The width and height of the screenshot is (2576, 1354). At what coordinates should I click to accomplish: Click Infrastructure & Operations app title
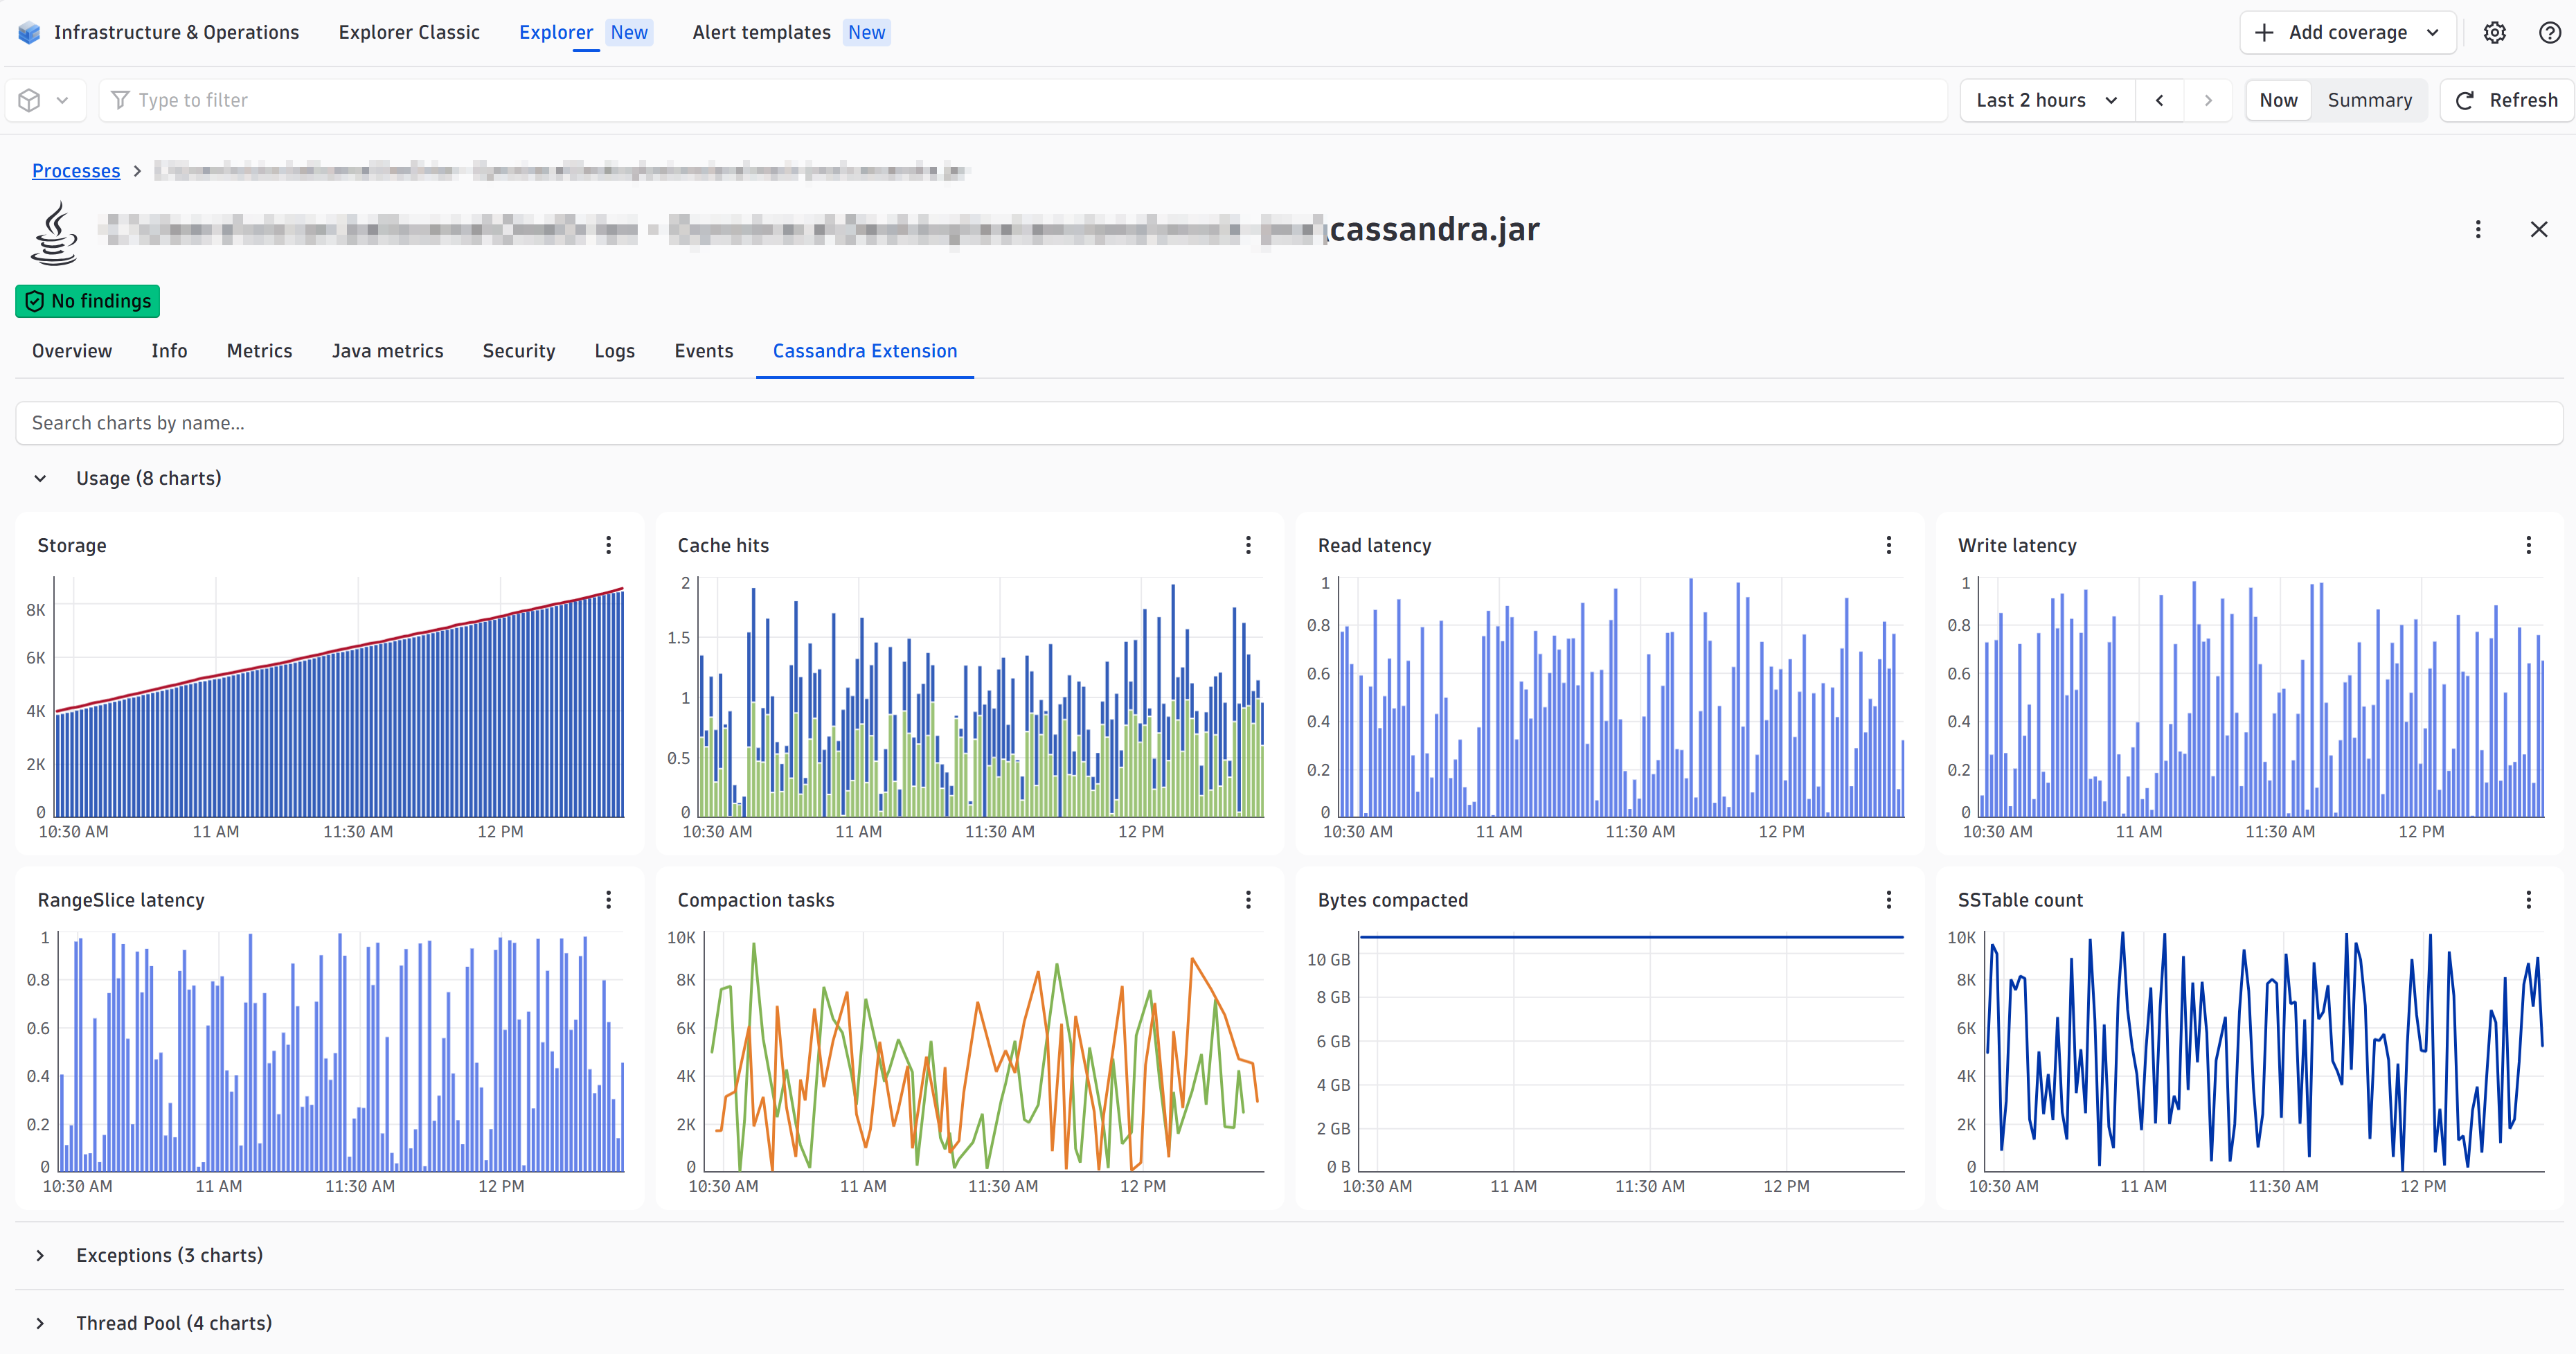(176, 32)
